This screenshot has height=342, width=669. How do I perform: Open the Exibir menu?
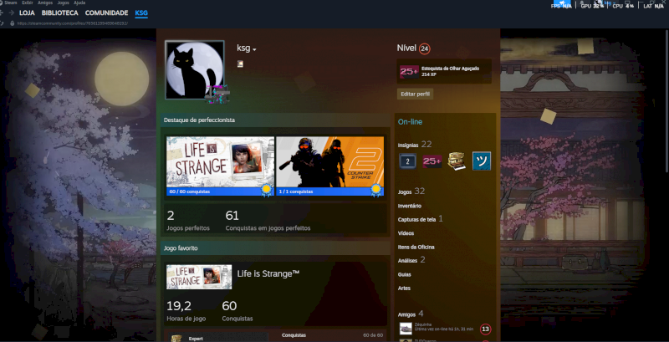pos(28,3)
